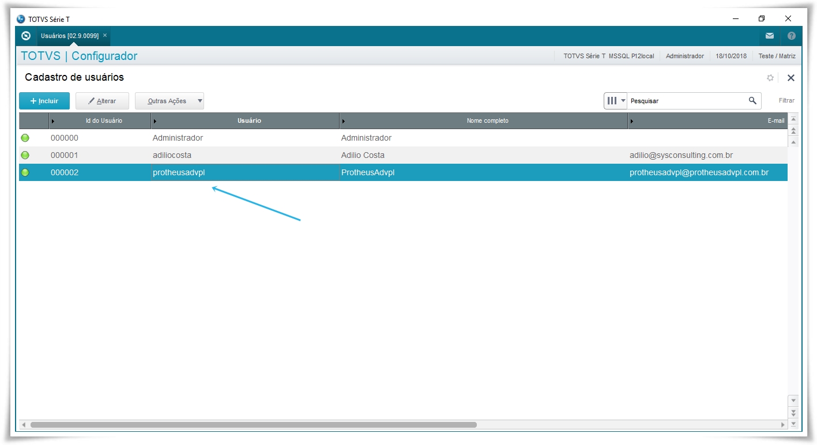Sort by Nome completo column header
Viewport: 817px width, 445px height.
click(484, 120)
